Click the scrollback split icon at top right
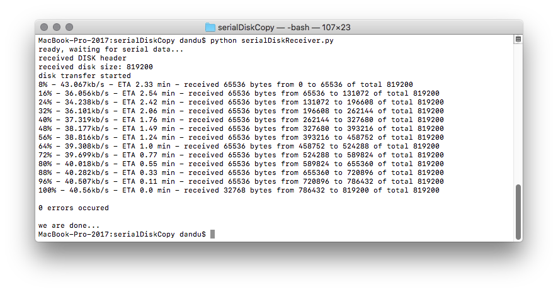Screen dimensions: 558x292 518,40
